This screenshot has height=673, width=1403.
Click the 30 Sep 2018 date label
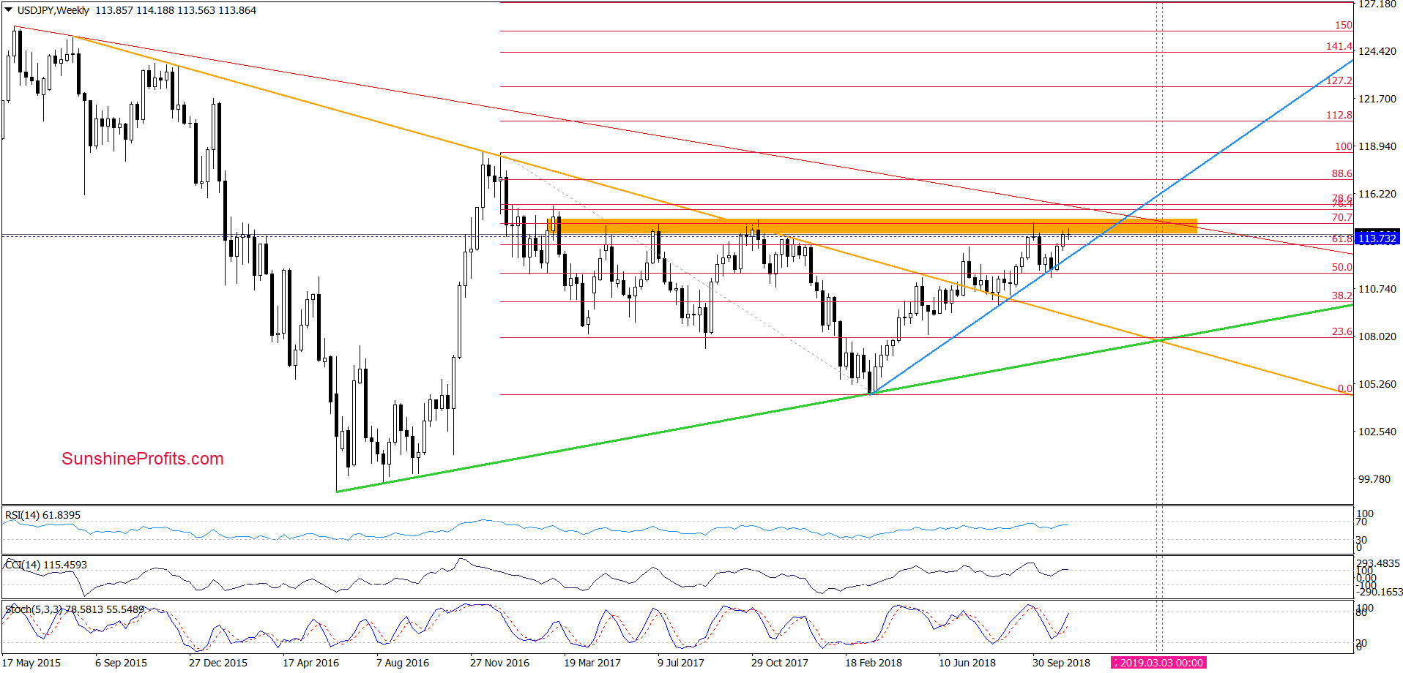click(x=1061, y=663)
